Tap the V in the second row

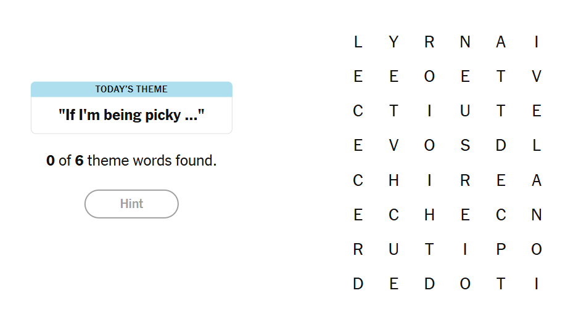(537, 76)
